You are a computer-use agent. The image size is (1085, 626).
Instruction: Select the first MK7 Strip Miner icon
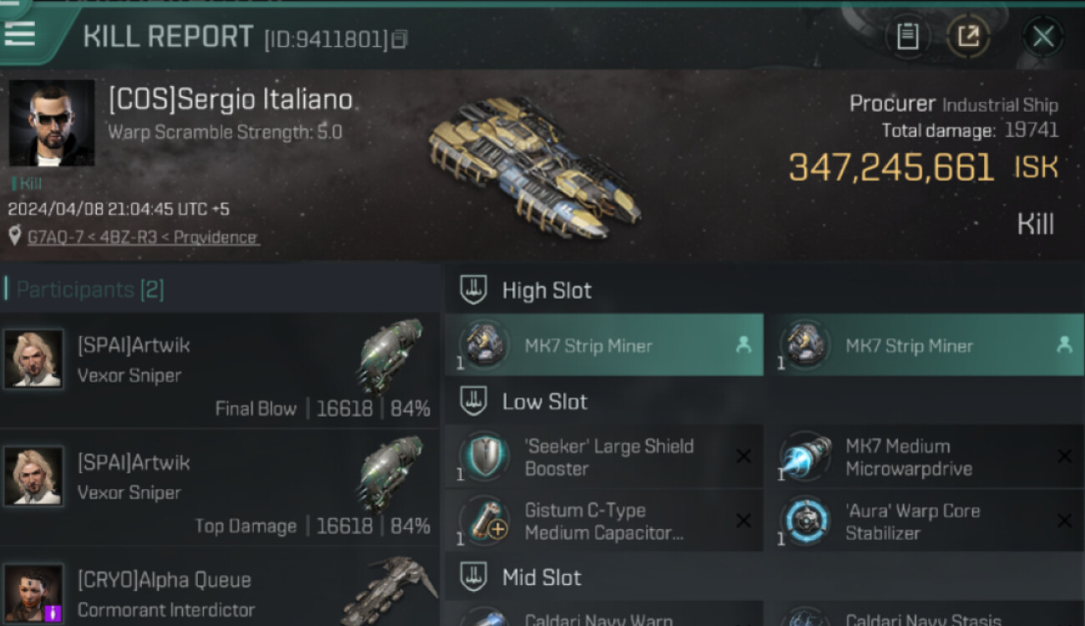point(485,346)
